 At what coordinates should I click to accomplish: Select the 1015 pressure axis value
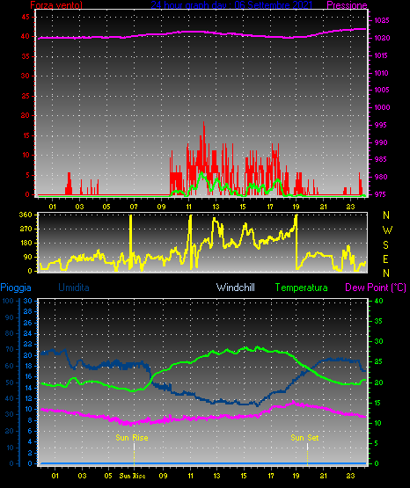[382, 55]
